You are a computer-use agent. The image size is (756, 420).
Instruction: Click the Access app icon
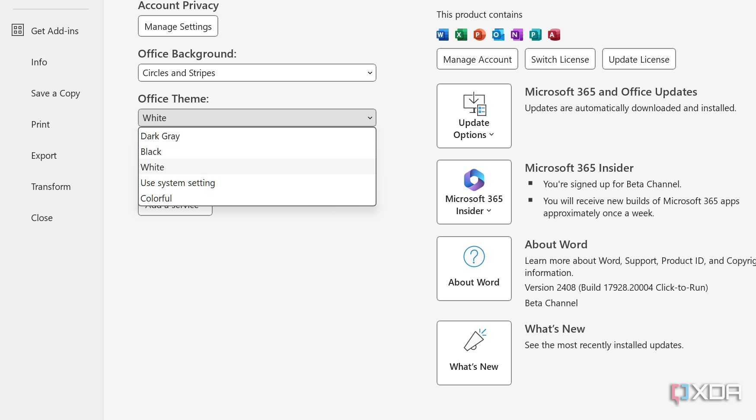[x=554, y=35]
